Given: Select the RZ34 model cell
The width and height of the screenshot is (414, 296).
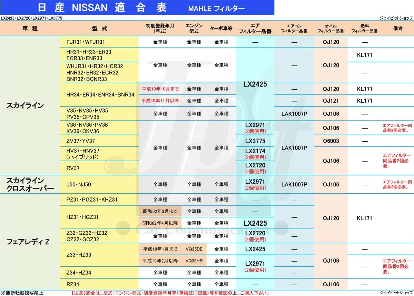Looking at the screenshot, I should (x=73, y=284).
